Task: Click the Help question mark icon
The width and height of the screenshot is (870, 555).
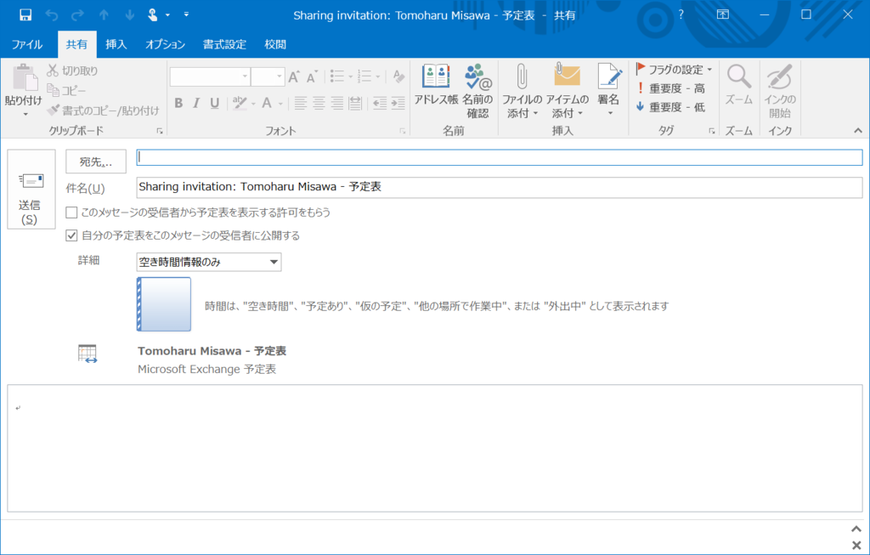Action: pyautogui.click(x=681, y=14)
